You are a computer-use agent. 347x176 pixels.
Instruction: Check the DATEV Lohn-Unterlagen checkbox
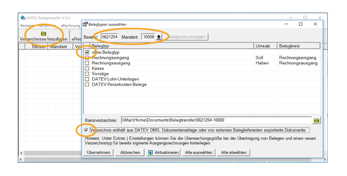87,79
